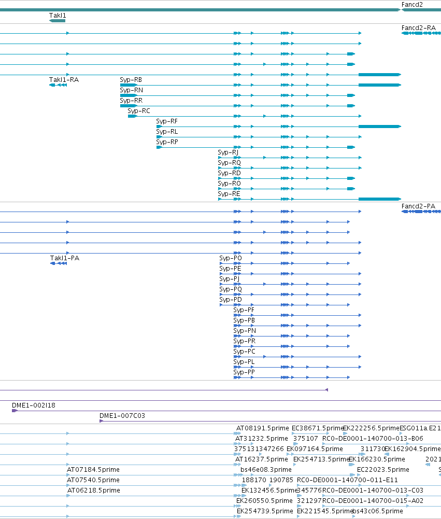This screenshot has height=519, width=441.
Task: Select clone DME1-007C03
Action: coord(122,416)
